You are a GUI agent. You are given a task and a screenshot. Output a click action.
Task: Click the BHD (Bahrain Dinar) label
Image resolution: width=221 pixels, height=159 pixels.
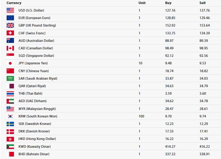point(34,154)
